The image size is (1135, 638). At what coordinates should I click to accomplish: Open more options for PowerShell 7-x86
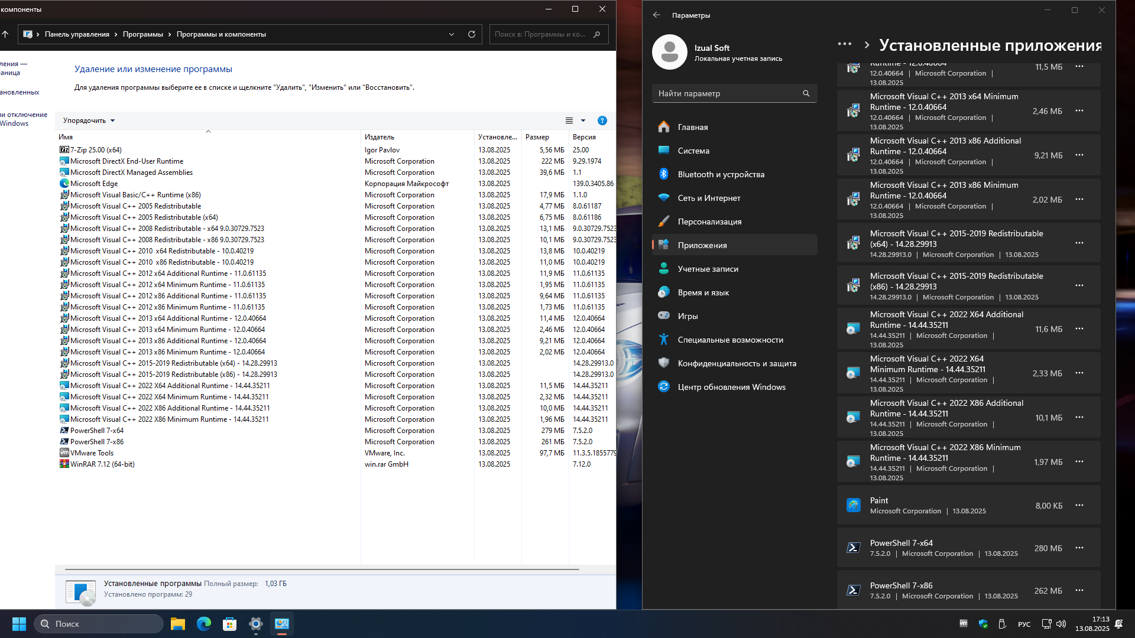tap(1079, 590)
